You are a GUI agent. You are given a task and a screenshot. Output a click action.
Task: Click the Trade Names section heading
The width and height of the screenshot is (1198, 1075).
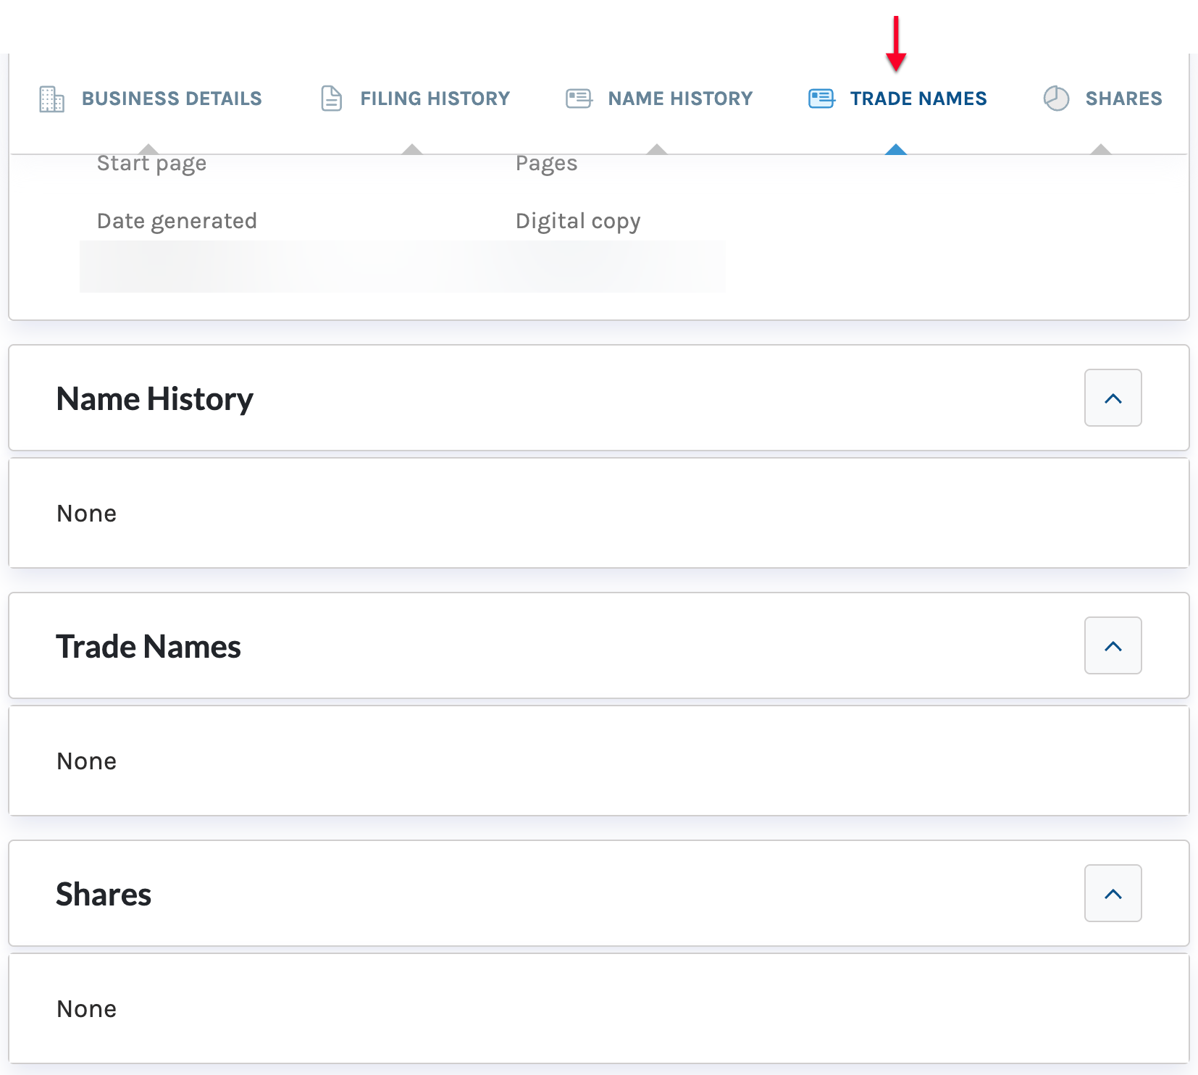pyautogui.click(x=148, y=647)
